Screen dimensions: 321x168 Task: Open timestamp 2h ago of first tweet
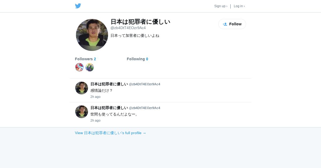tap(95, 97)
